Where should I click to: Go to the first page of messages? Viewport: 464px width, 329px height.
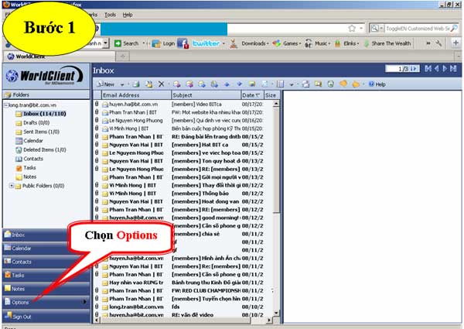pyautogui.click(x=428, y=69)
